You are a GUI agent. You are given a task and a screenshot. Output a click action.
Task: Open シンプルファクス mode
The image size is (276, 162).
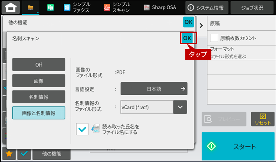[x=77, y=7]
